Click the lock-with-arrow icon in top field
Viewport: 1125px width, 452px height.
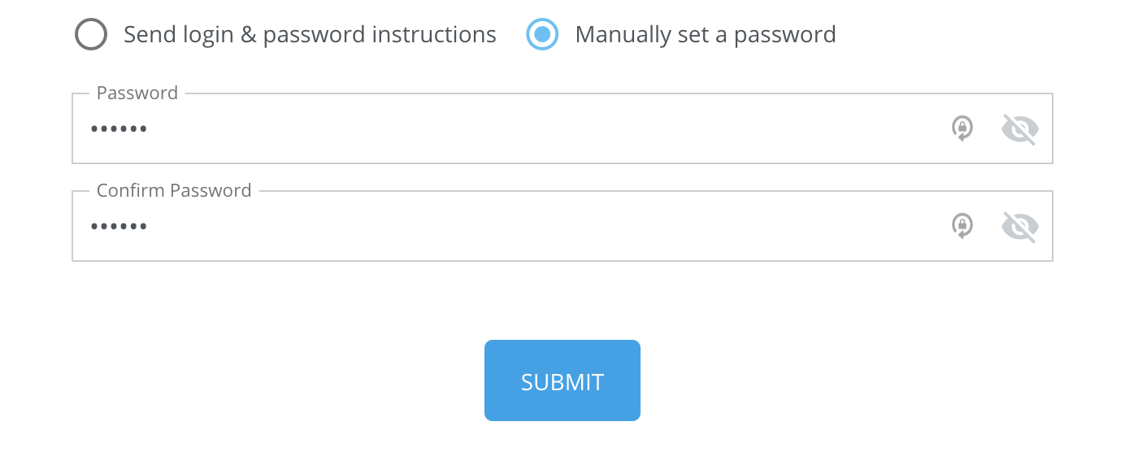[x=962, y=128]
